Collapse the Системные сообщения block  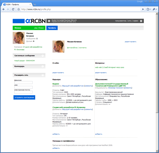(x=43, y=56)
